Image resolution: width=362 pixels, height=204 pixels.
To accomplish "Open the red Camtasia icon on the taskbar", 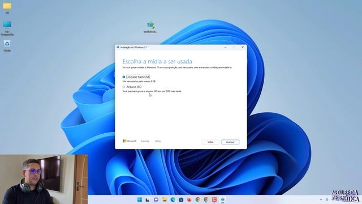I will 214,199.
